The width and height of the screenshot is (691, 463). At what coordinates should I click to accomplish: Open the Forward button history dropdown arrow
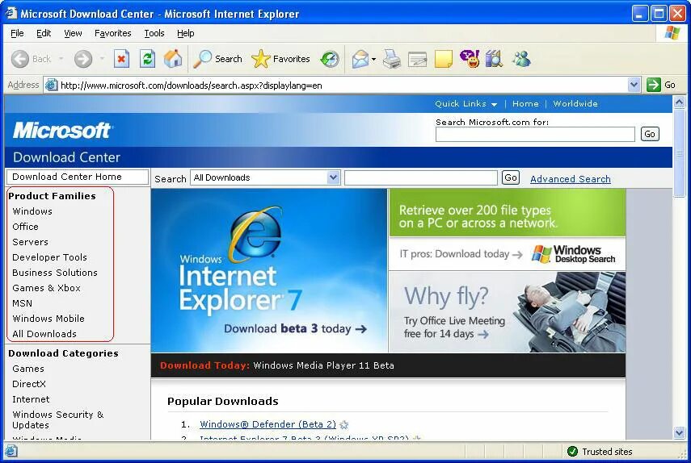102,58
